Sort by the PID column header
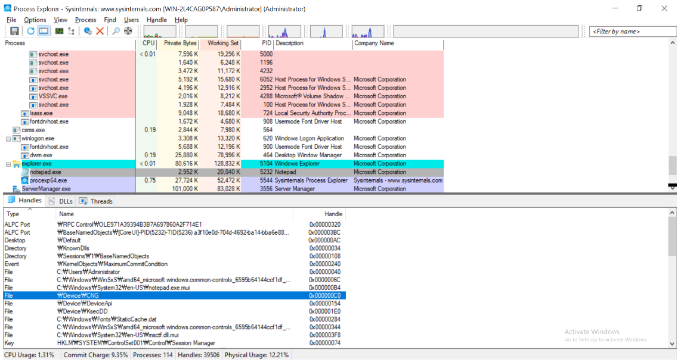Image resolution: width=681 pixels, height=362 pixels. (x=257, y=43)
